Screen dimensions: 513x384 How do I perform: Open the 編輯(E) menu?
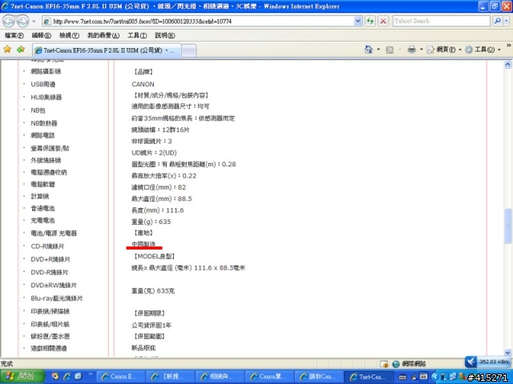(x=41, y=35)
